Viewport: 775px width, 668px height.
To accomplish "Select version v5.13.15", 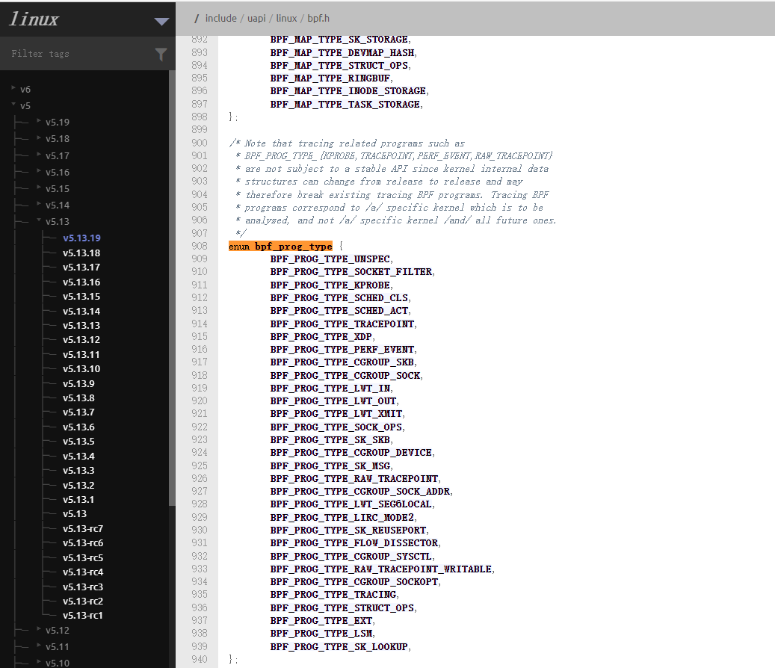I will pyautogui.click(x=81, y=297).
